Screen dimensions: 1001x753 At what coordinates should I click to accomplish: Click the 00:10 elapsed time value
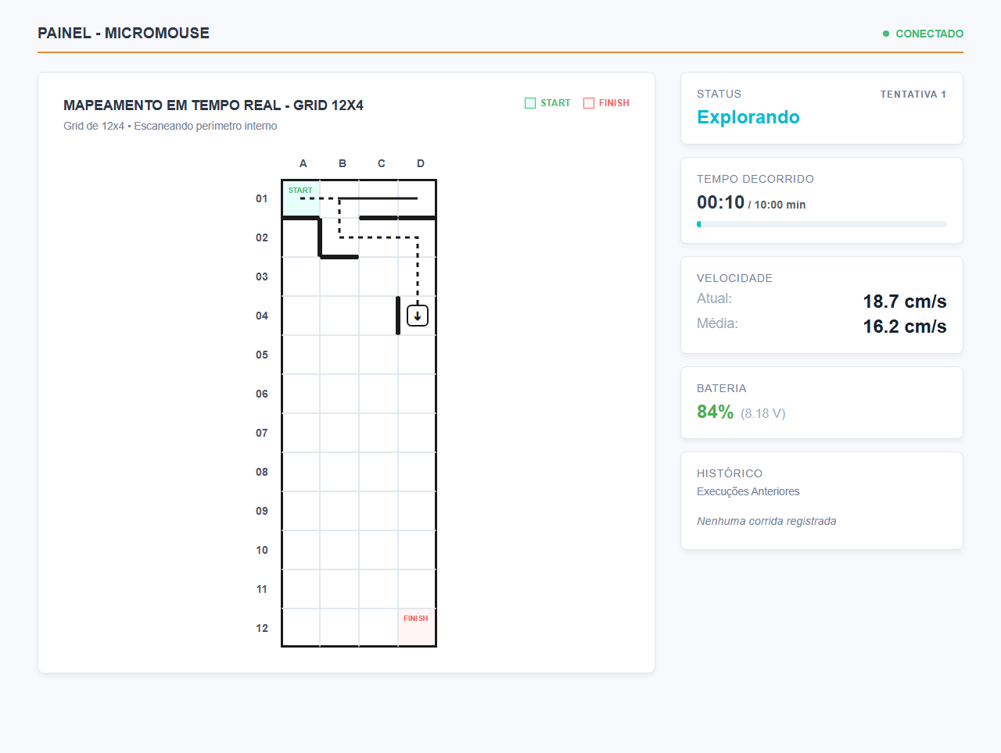(720, 202)
